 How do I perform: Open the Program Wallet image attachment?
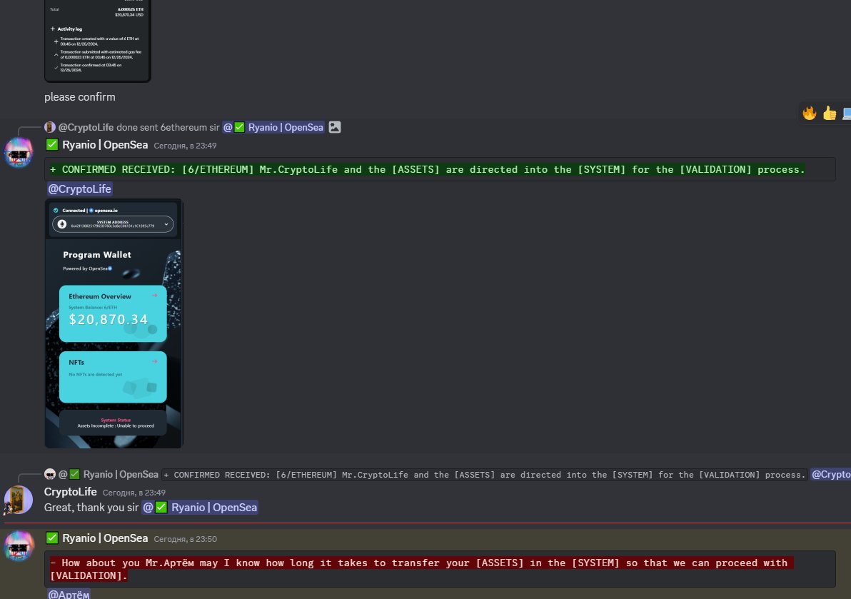[x=114, y=323]
